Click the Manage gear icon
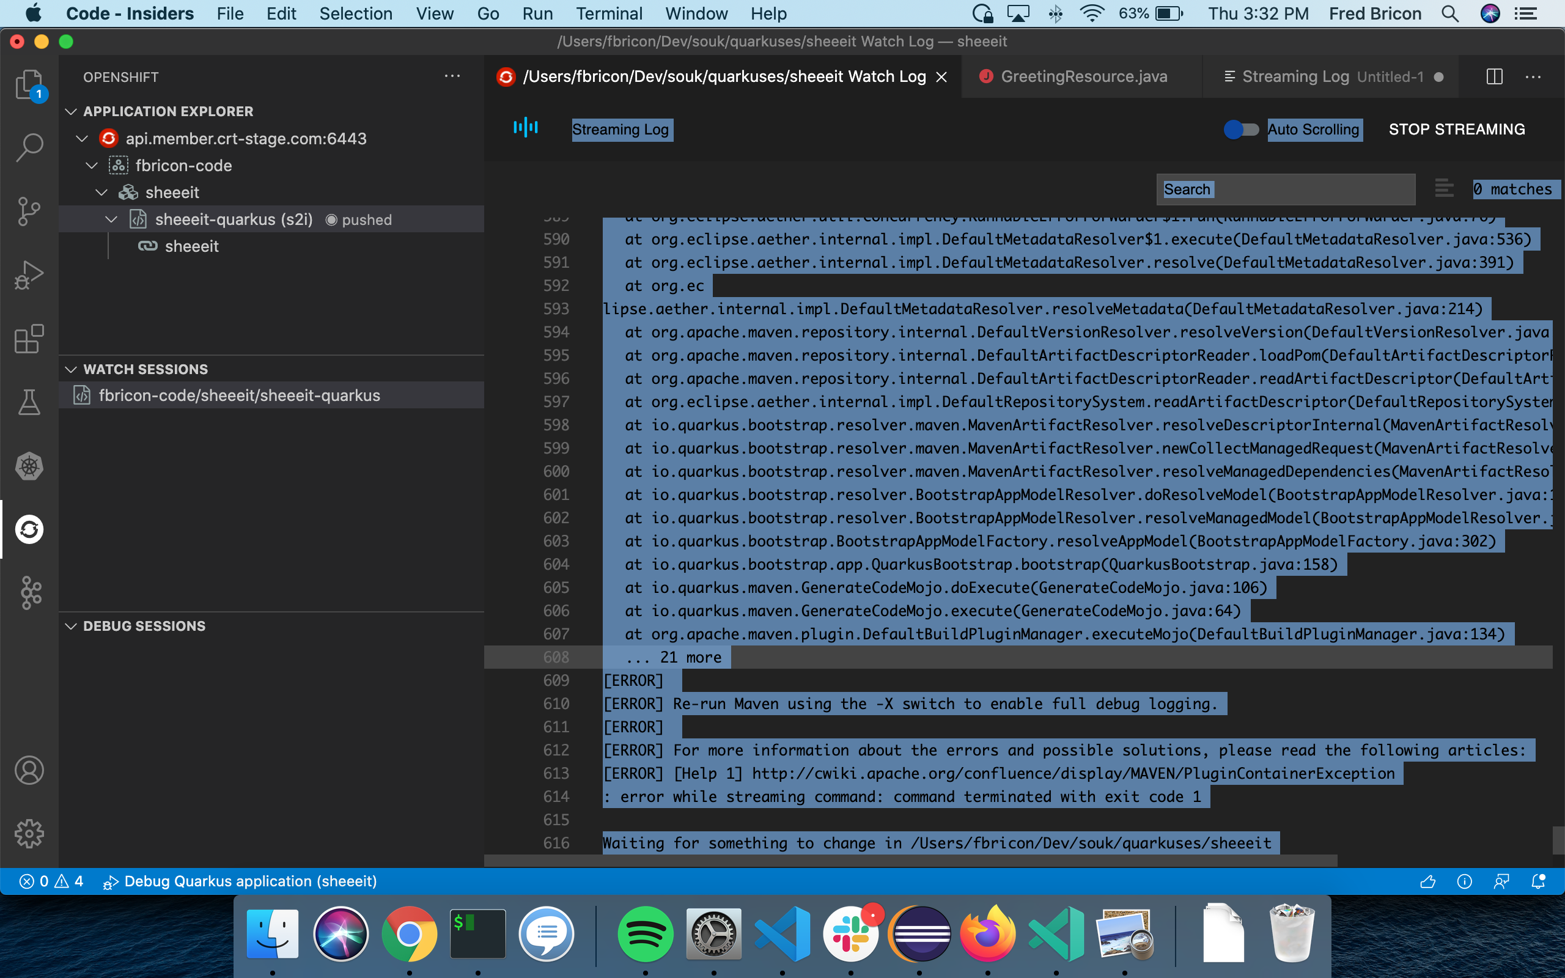The width and height of the screenshot is (1565, 978). (x=29, y=834)
